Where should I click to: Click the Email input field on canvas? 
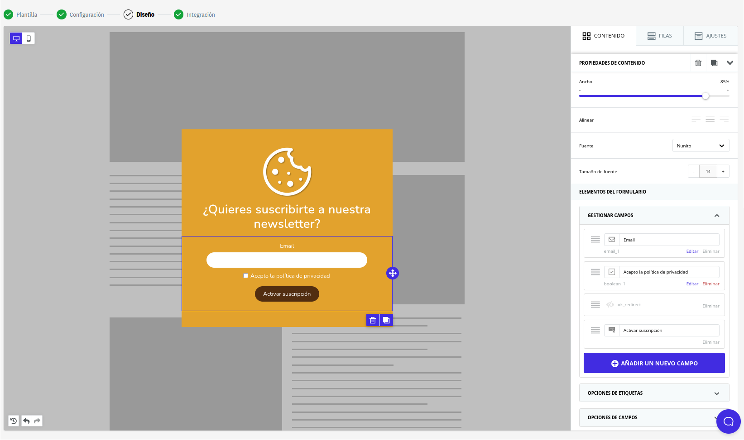pyautogui.click(x=287, y=260)
